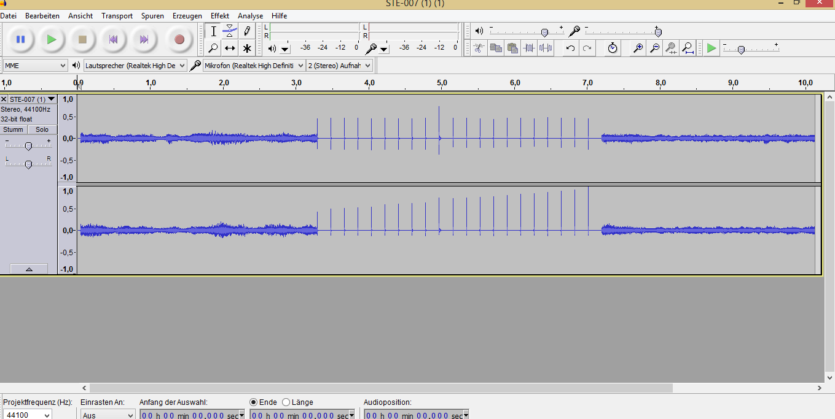Click Fit Selection in window icon
This screenshot has width=835, height=419.
click(x=672, y=48)
